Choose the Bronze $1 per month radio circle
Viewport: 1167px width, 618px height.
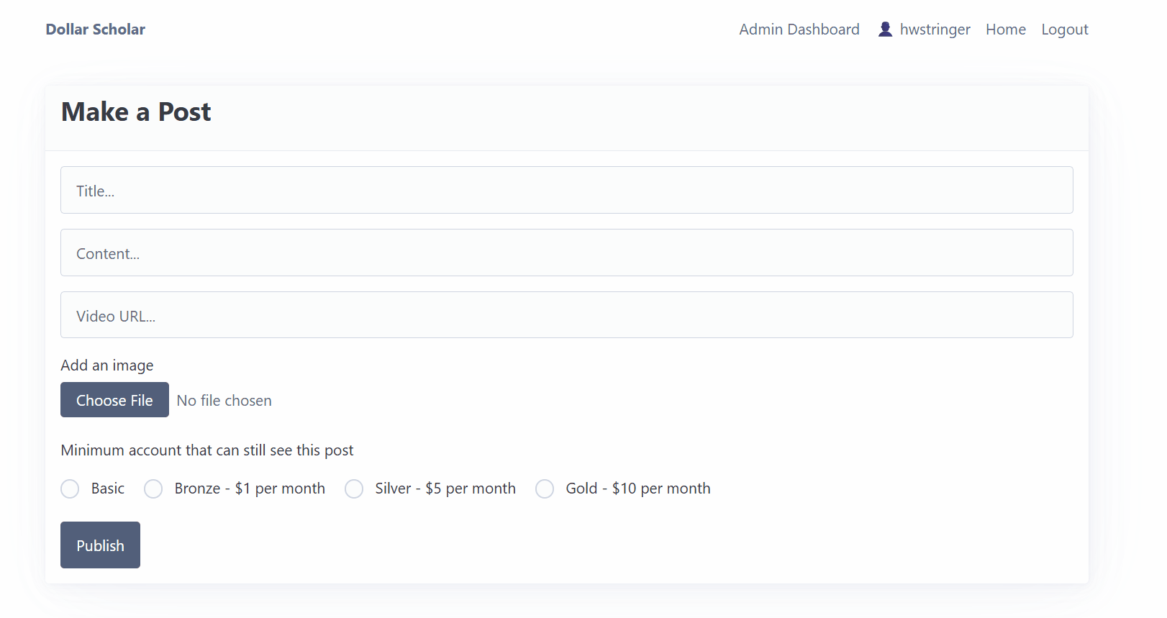click(153, 489)
